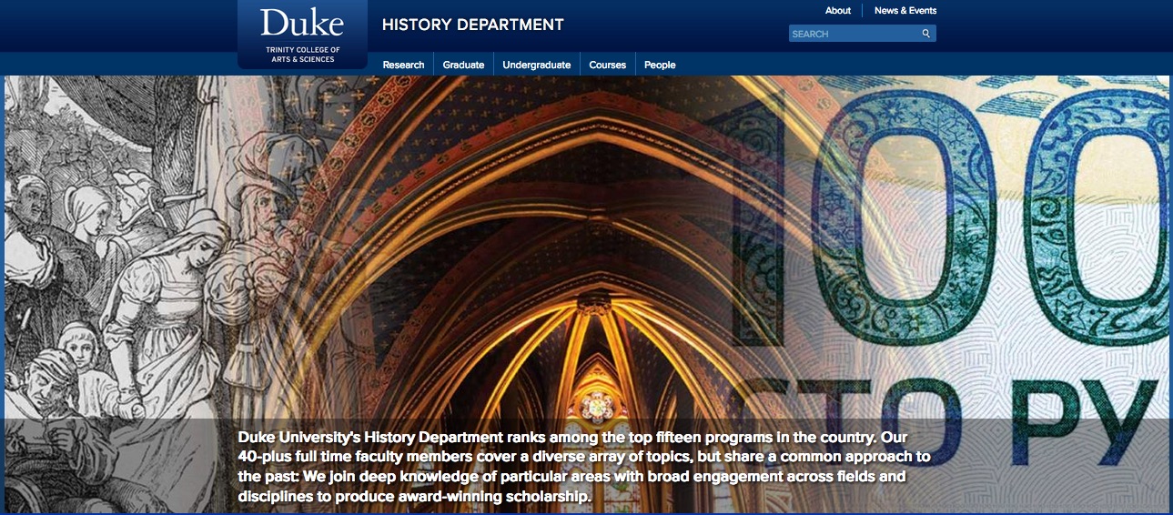Open the People menu item
This screenshot has width=1173, height=515.
(660, 65)
